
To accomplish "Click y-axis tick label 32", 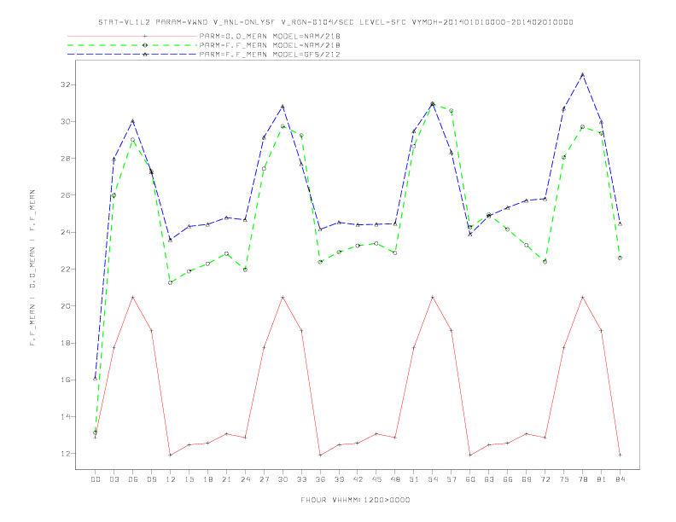I will (x=65, y=84).
